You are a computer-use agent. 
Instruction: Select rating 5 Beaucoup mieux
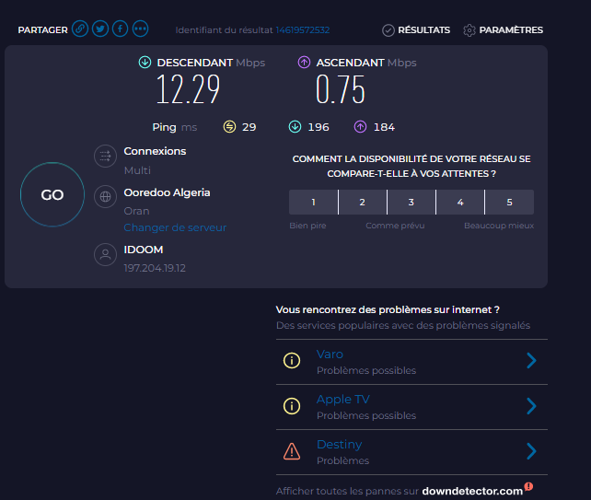click(x=509, y=203)
